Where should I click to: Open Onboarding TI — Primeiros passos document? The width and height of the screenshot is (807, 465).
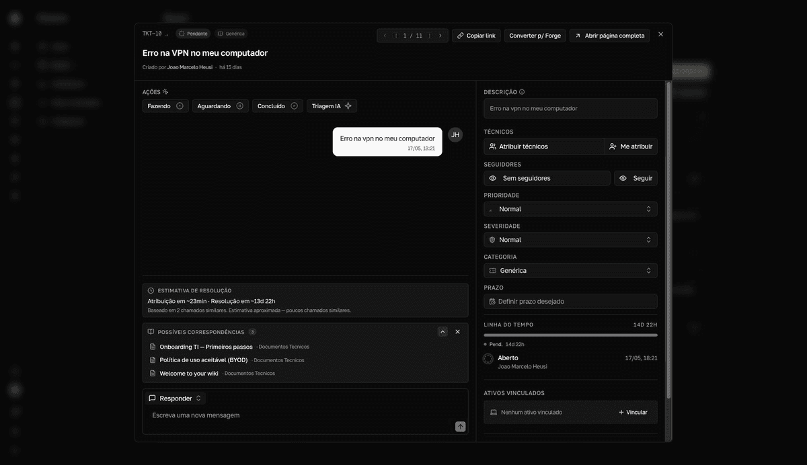tap(206, 347)
